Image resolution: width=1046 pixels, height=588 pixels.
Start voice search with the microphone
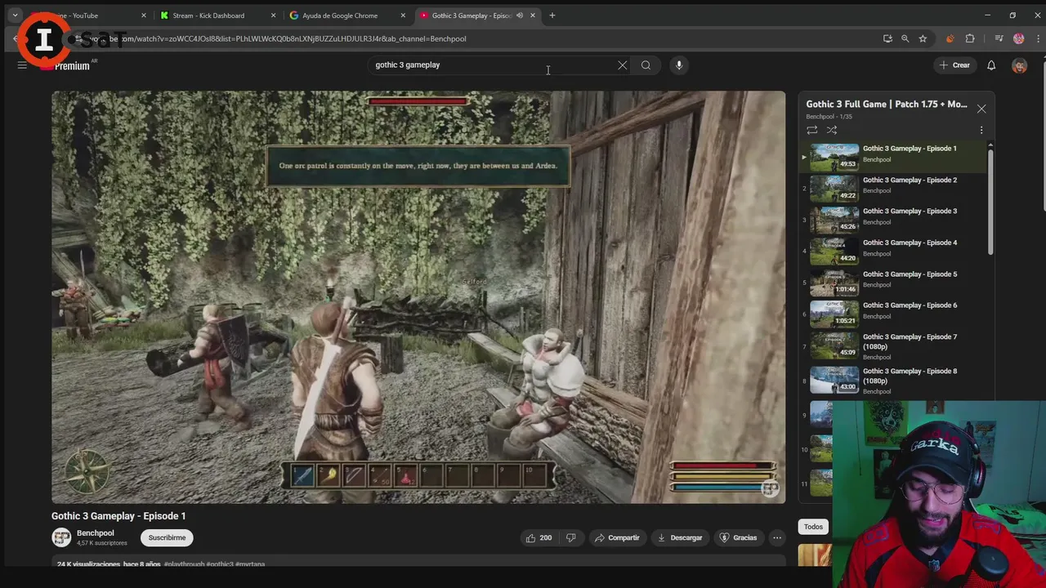pos(678,65)
